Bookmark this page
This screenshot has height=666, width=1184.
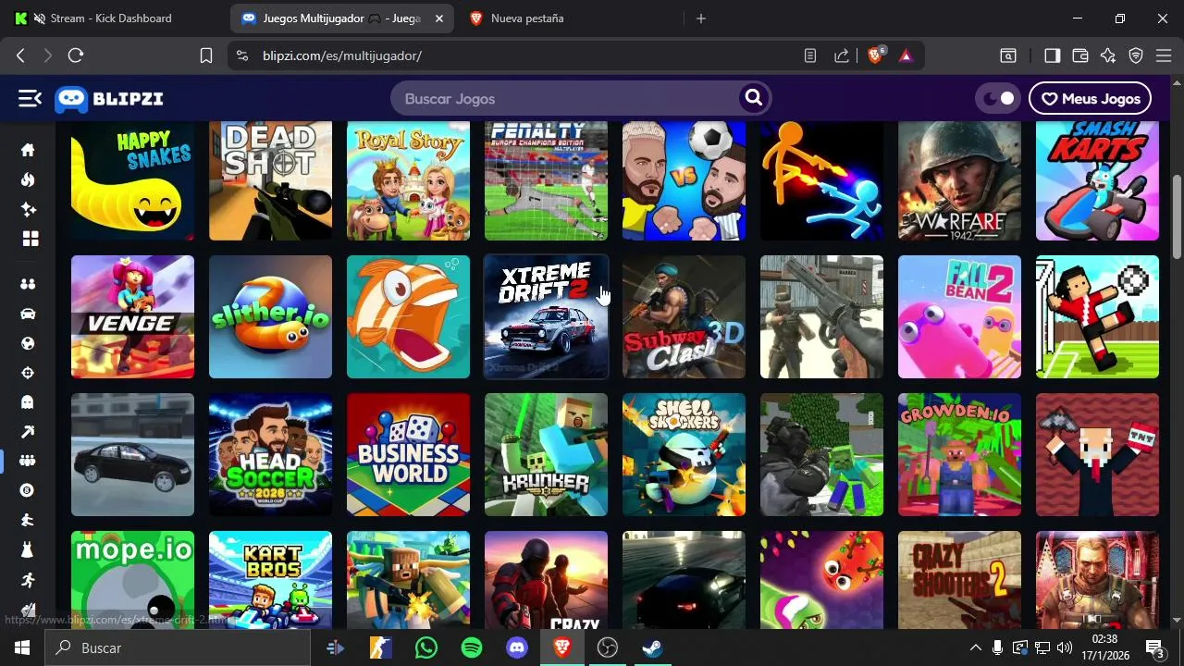(x=205, y=55)
